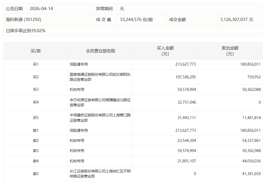Click 国泰海通证券武汉紫阳东路证券营业部 entry
265x186 pixels.
tap(100, 77)
